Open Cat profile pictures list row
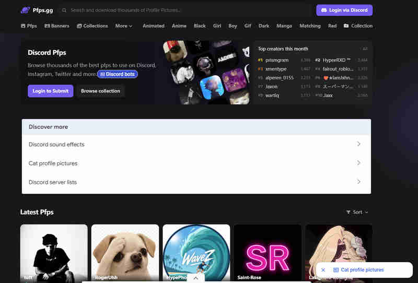This screenshot has width=418, height=283. 196,163
